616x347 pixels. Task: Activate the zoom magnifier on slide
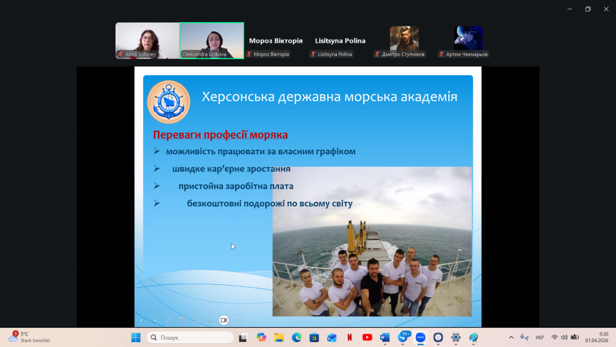[196, 320]
